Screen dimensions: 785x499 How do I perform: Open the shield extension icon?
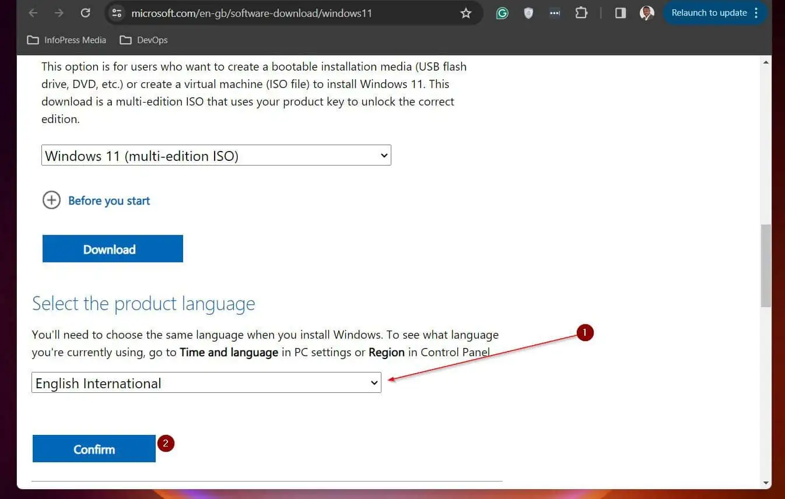tap(528, 13)
